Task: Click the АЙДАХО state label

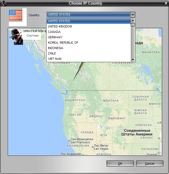Action: (96, 116)
